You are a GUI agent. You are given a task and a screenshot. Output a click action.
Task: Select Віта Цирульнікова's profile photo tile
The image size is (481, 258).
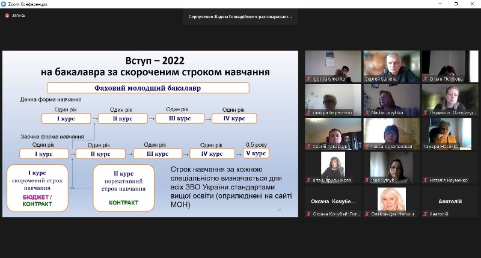(x=333, y=168)
